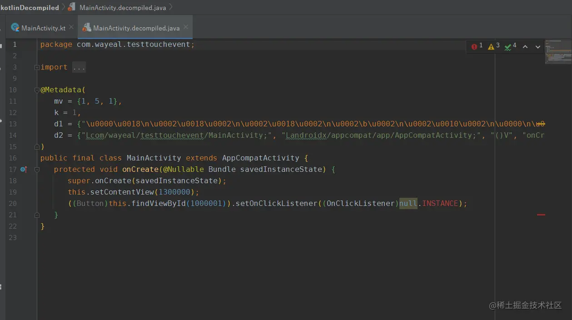Image resolution: width=572 pixels, height=320 pixels.
Task: Click AppCompatActivity after extends
Action: pos(261,158)
